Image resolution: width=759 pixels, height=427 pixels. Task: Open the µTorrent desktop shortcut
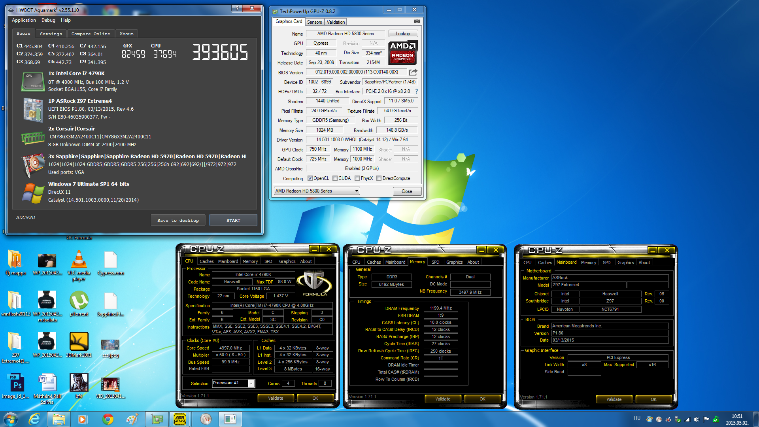[x=79, y=304]
